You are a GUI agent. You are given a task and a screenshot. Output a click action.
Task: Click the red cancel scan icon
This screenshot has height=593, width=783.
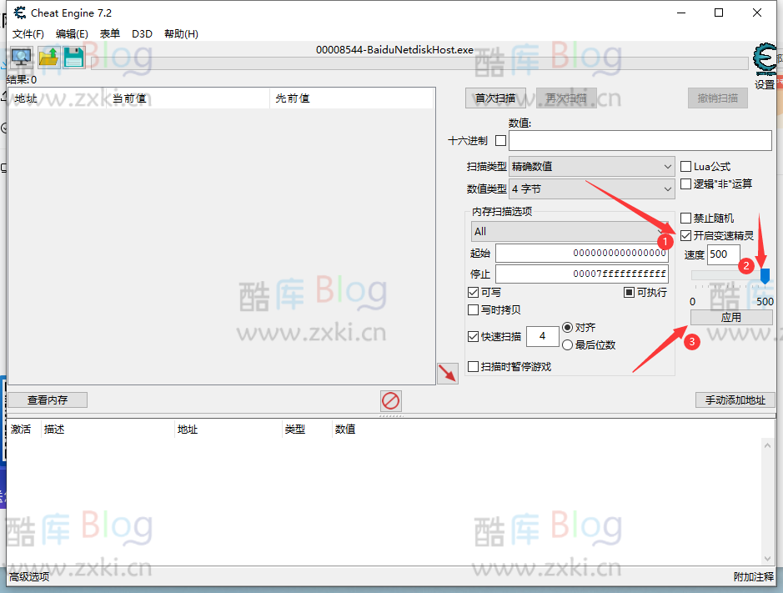(x=390, y=401)
